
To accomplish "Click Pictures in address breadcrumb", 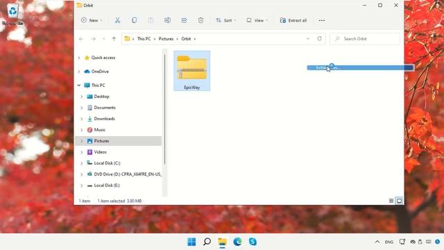I will pyautogui.click(x=166, y=39).
